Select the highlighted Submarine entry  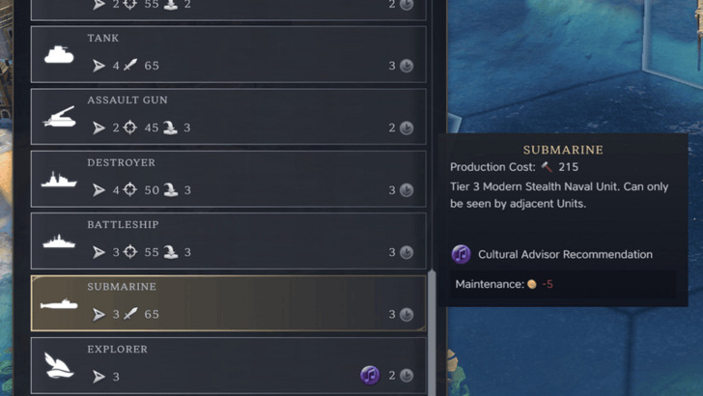pos(228,303)
